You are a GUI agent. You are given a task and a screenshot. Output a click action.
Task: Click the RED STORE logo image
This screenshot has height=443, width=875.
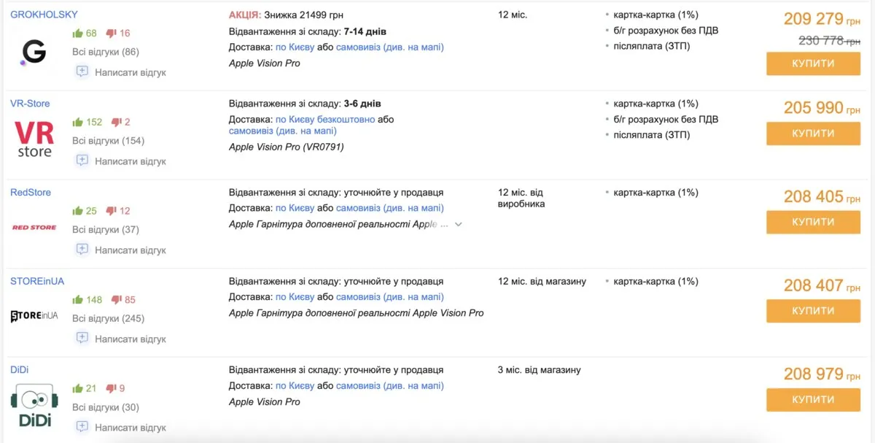[x=34, y=227]
